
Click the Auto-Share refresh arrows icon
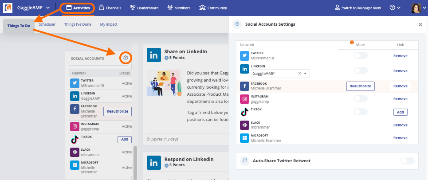point(244,161)
